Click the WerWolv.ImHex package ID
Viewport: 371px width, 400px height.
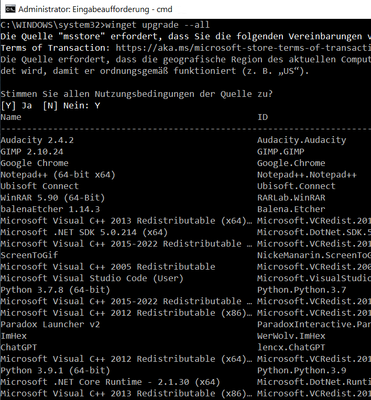click(x=291, y=336)
